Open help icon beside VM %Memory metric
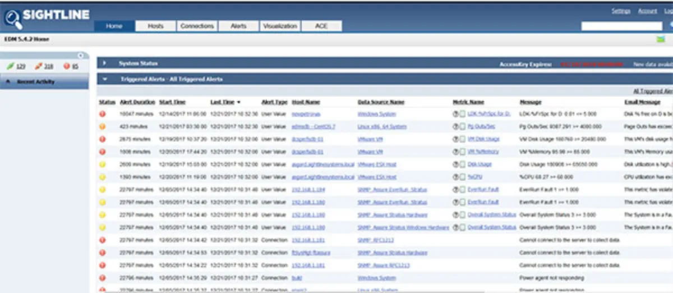Viewport: 673px width, 293px height. pos(455,152)
